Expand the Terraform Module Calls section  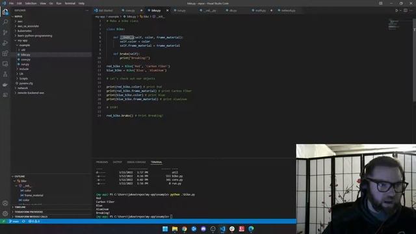(31, 216)
